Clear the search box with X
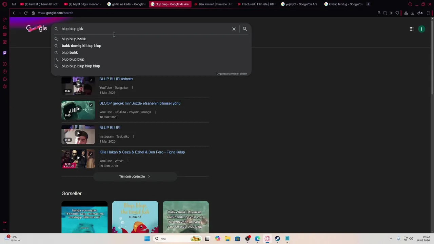Screen dimensions: 434x244 [x=234, y=29]
